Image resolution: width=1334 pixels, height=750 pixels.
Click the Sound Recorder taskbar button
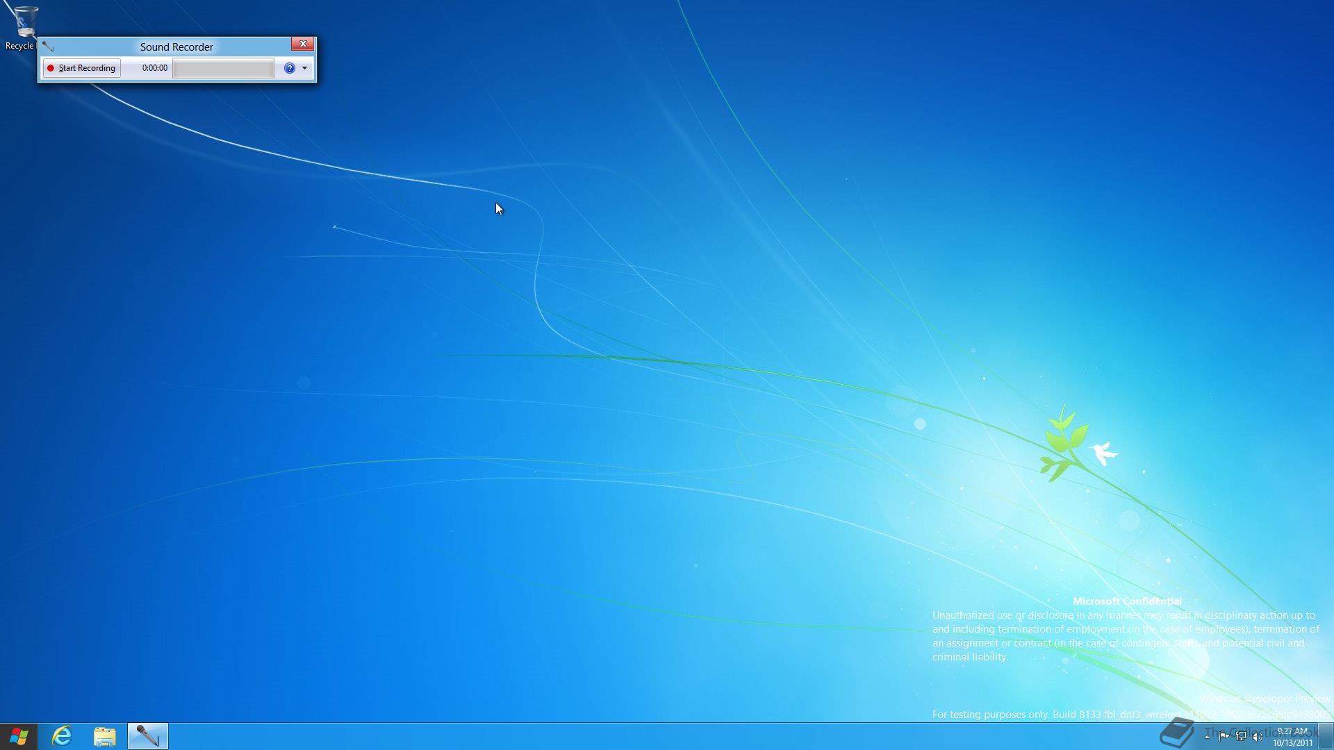coord(147,736)
